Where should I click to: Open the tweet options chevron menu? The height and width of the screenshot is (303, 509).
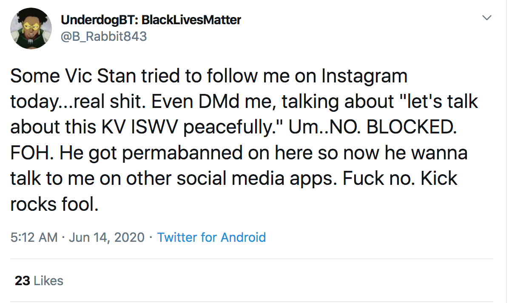pyautogui.click(x=486, y=18)
